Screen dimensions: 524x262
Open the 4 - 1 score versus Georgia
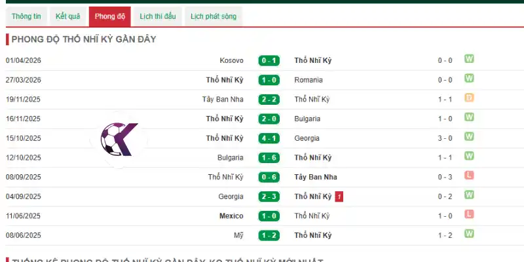point(269,138)
